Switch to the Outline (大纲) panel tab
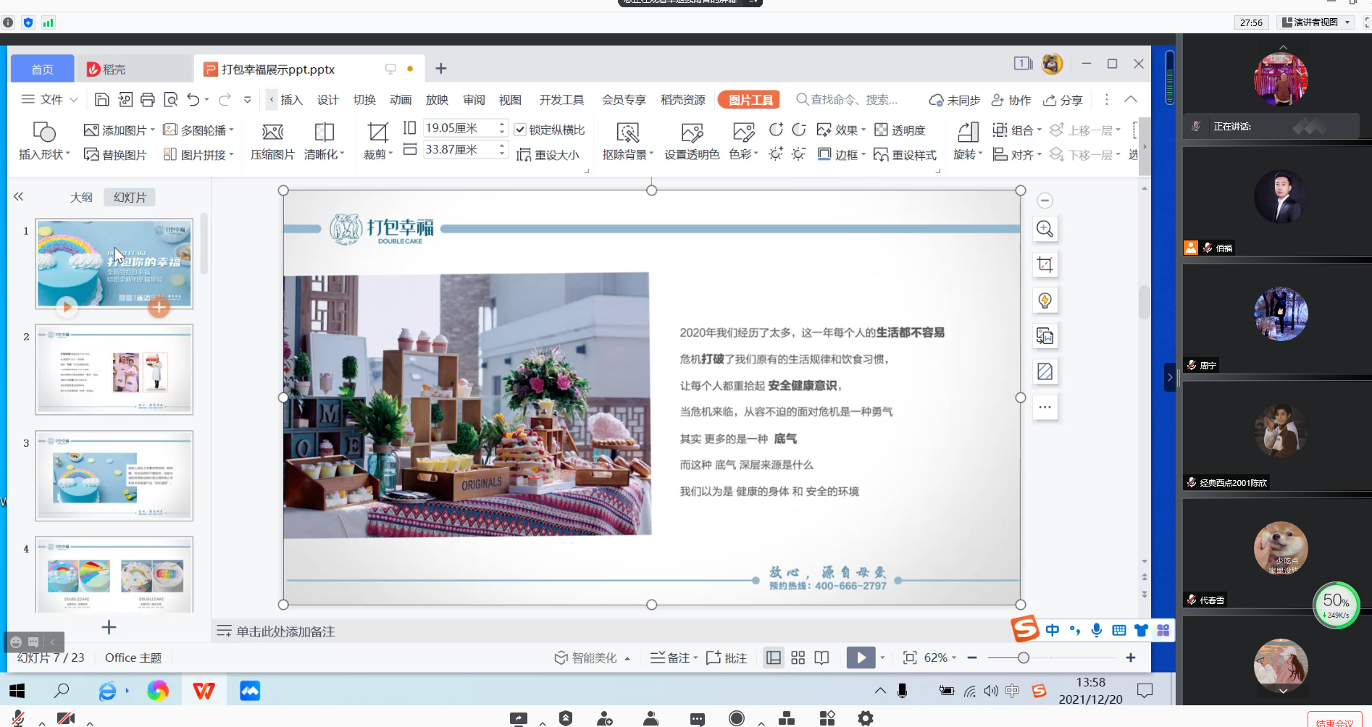 (x=81, y=197)
